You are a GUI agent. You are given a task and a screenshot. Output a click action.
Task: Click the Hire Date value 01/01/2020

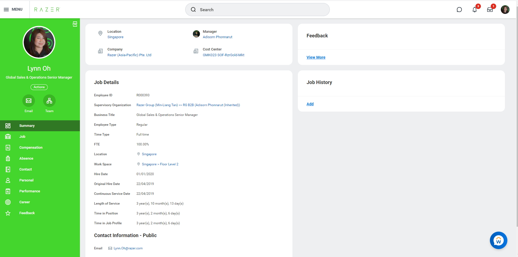145,174
